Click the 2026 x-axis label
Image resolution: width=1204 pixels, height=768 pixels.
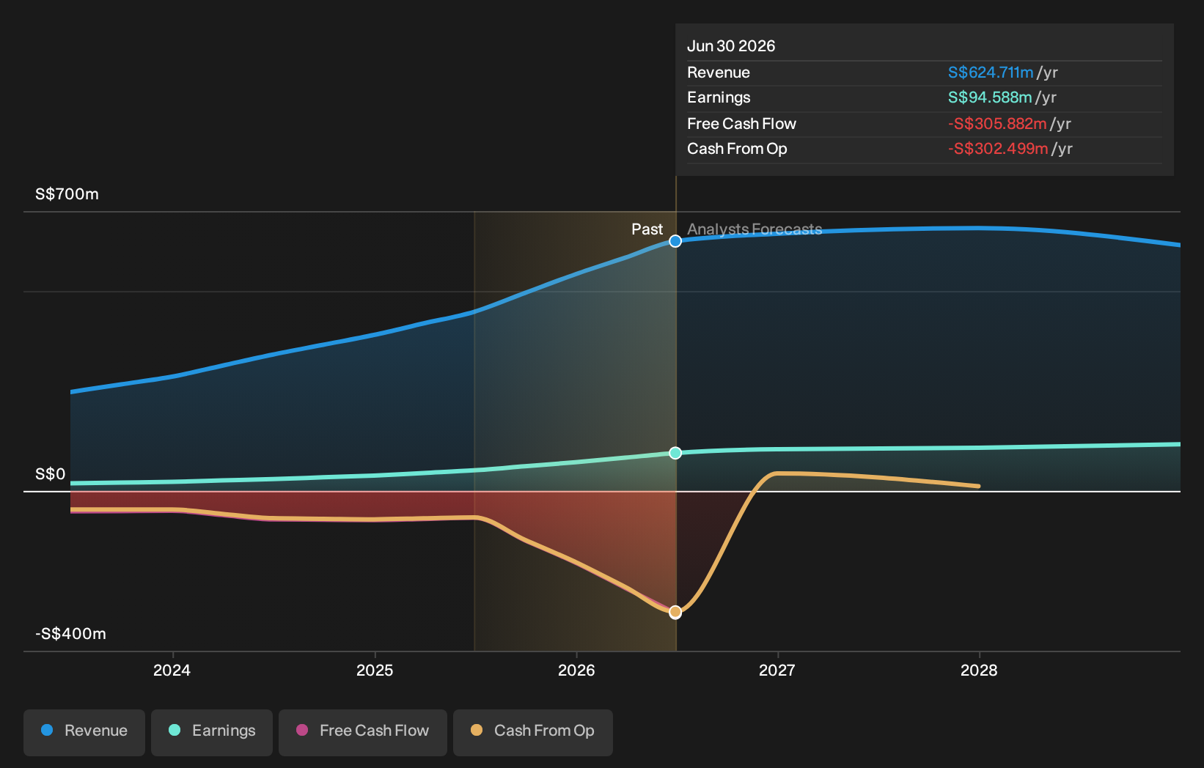pyautogui.click(x=576, y=671)
